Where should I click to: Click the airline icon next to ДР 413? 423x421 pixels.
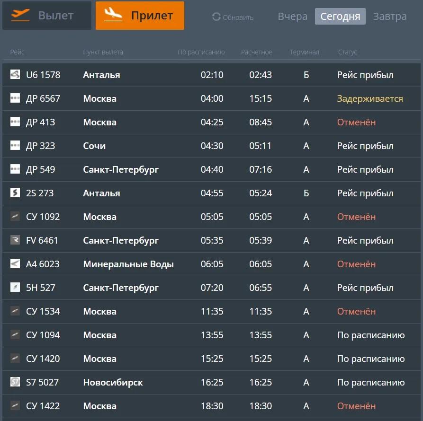click(x=15, y=122)
